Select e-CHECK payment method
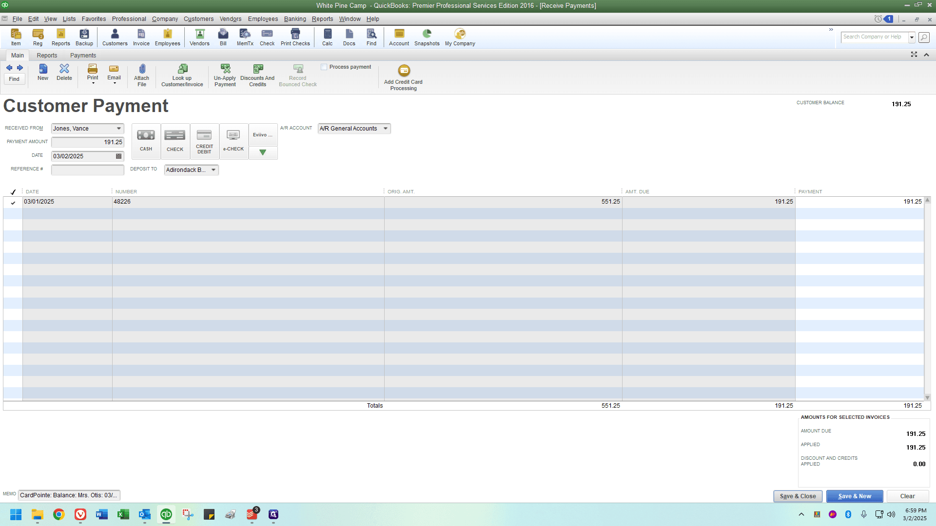 pos(234,141)
